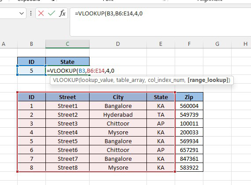
Task: Select the ID cell 8 in the data table
Action: (31, 167)
